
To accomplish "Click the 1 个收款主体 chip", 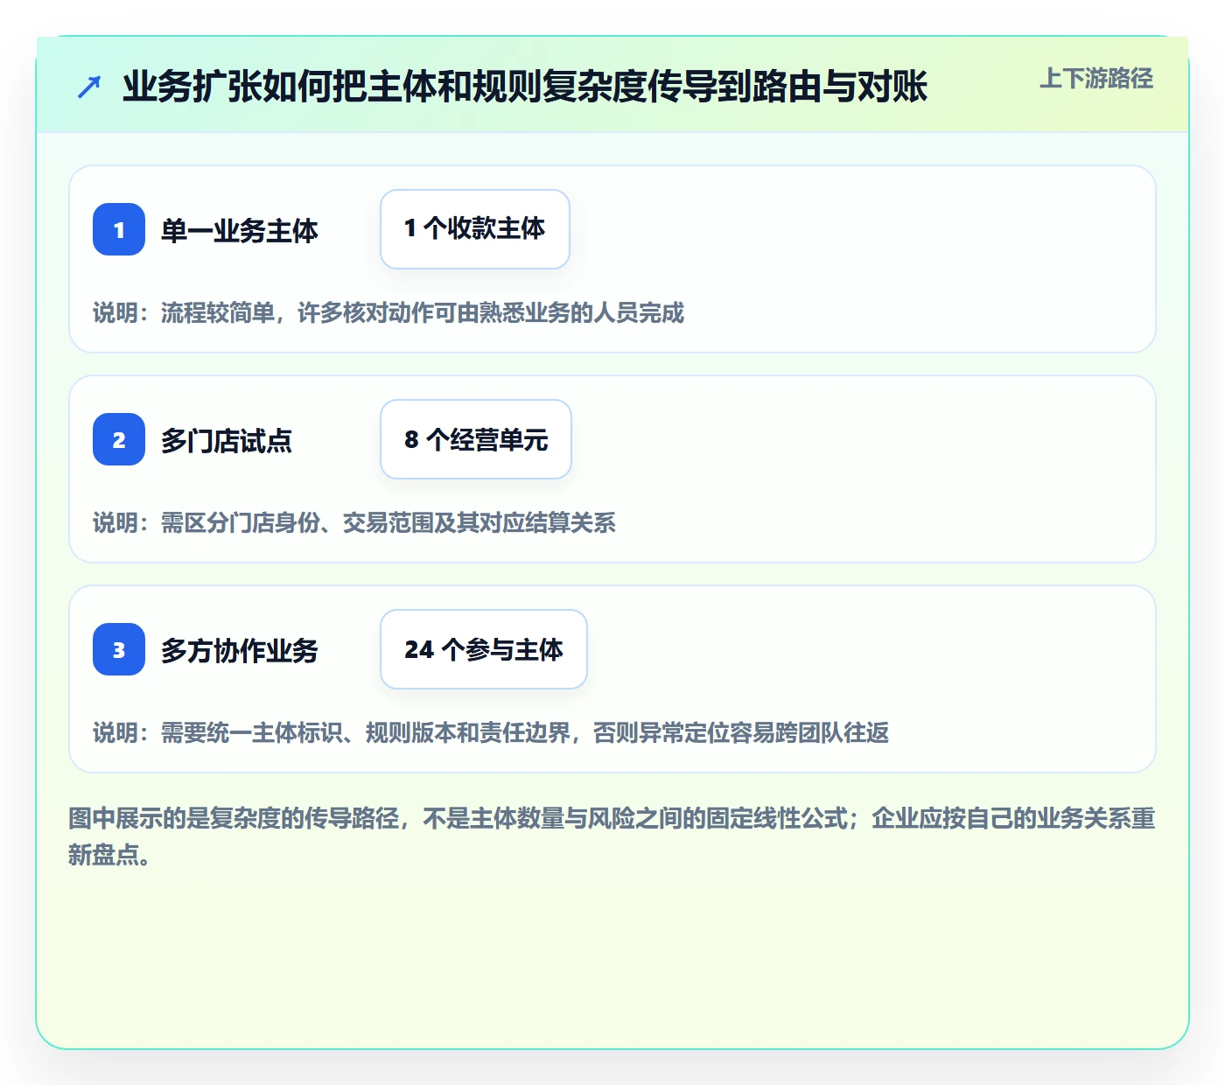I will [x=475, y=229].
